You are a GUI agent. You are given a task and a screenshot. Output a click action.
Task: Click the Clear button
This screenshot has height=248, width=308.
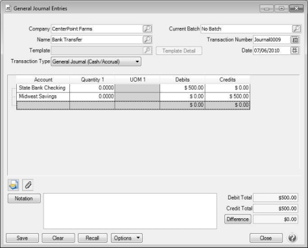[58, 238]
